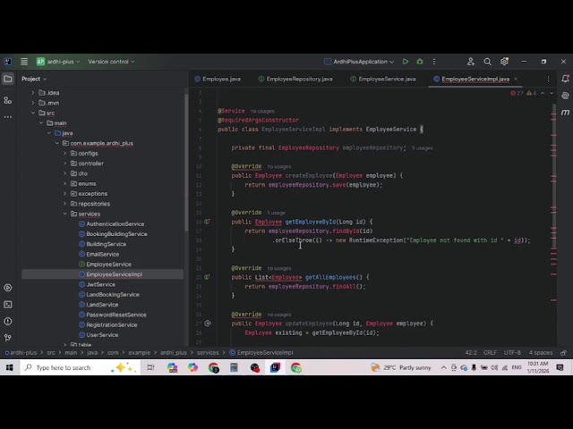Screen dimensions: 573x429
Task: Click the services breadcrumb in the navigation bar
Action: pos(208,353)
